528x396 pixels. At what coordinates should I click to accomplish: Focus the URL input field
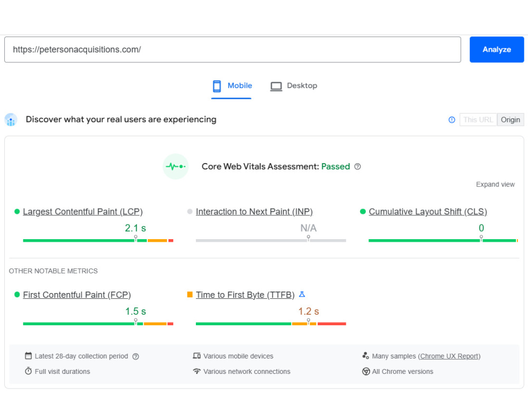(x=232, y=50)
